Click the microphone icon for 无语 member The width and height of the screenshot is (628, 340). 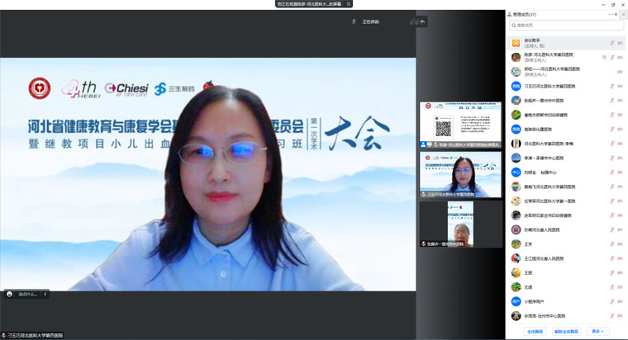[x=612, y=287]
